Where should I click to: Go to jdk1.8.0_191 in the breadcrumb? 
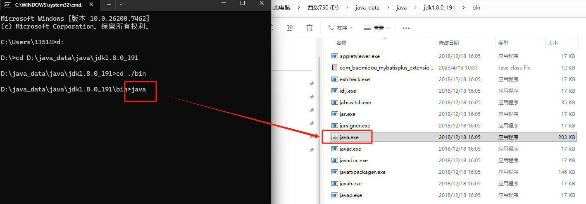coord(439,8)
